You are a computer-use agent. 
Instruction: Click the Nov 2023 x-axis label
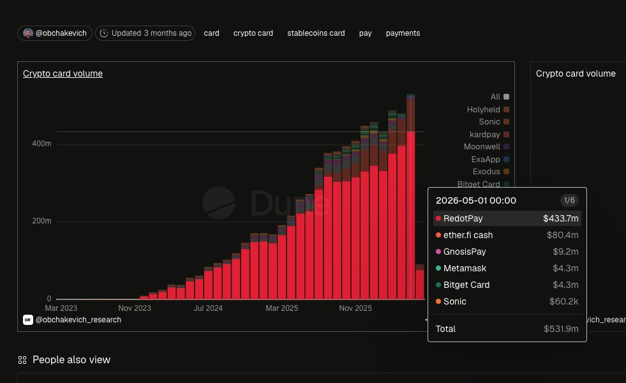point(135,308)
